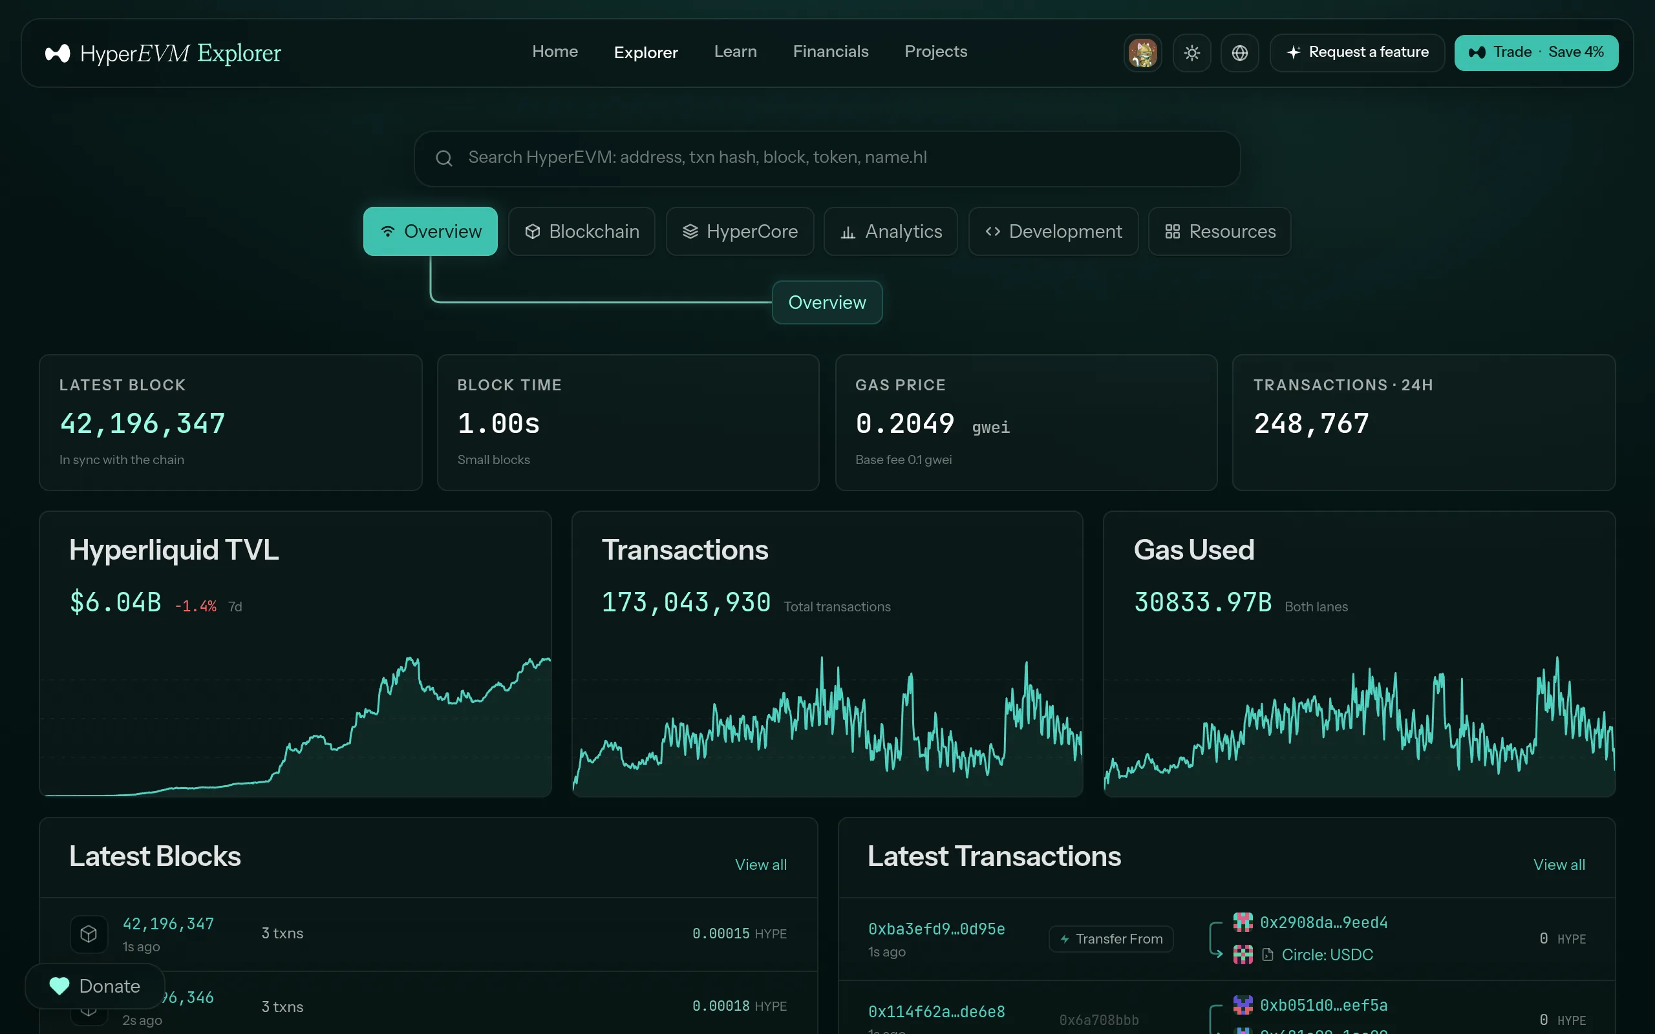This screenshot has height=1034, width=1655.
Task: Open the Resources tab
Action: click(x=1219, y=231)
